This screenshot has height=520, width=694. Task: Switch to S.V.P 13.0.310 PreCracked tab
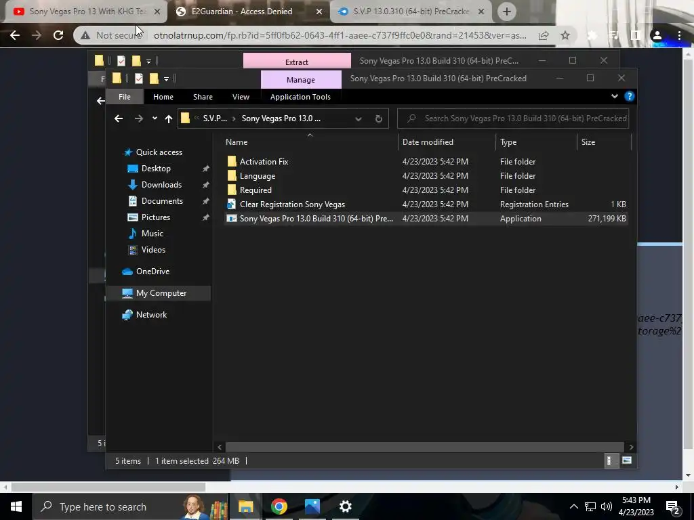(x=411, y=12)
